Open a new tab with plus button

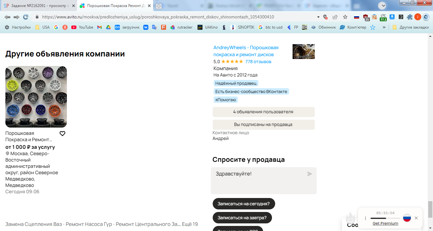point(158,6)
